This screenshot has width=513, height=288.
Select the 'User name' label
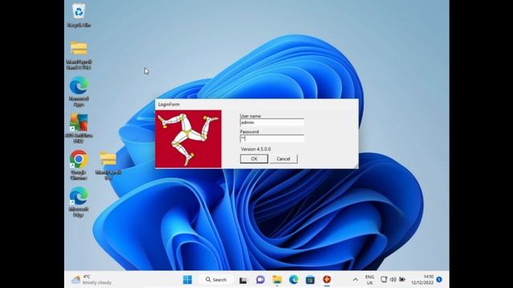click(x=250, y=116)
